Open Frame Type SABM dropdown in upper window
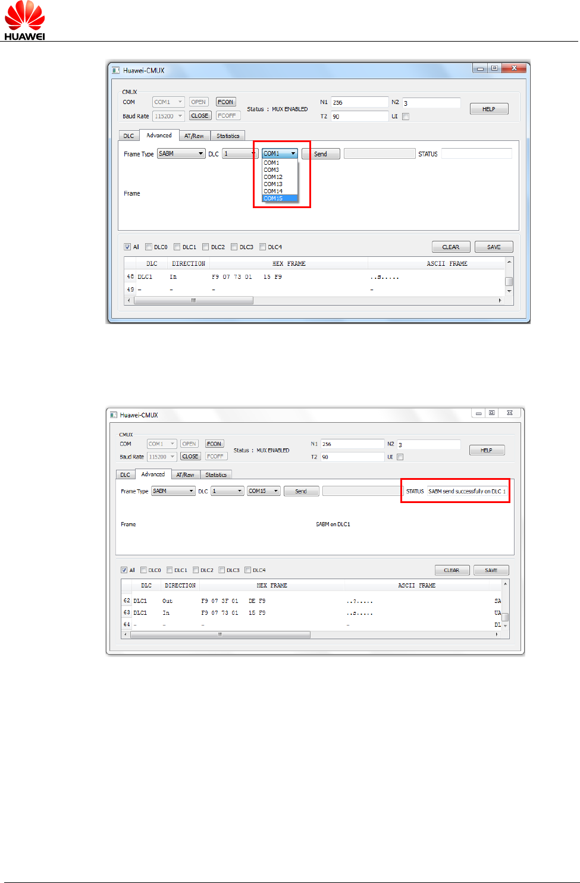This screenshot has width=580, height=883. tap(181, 153)
